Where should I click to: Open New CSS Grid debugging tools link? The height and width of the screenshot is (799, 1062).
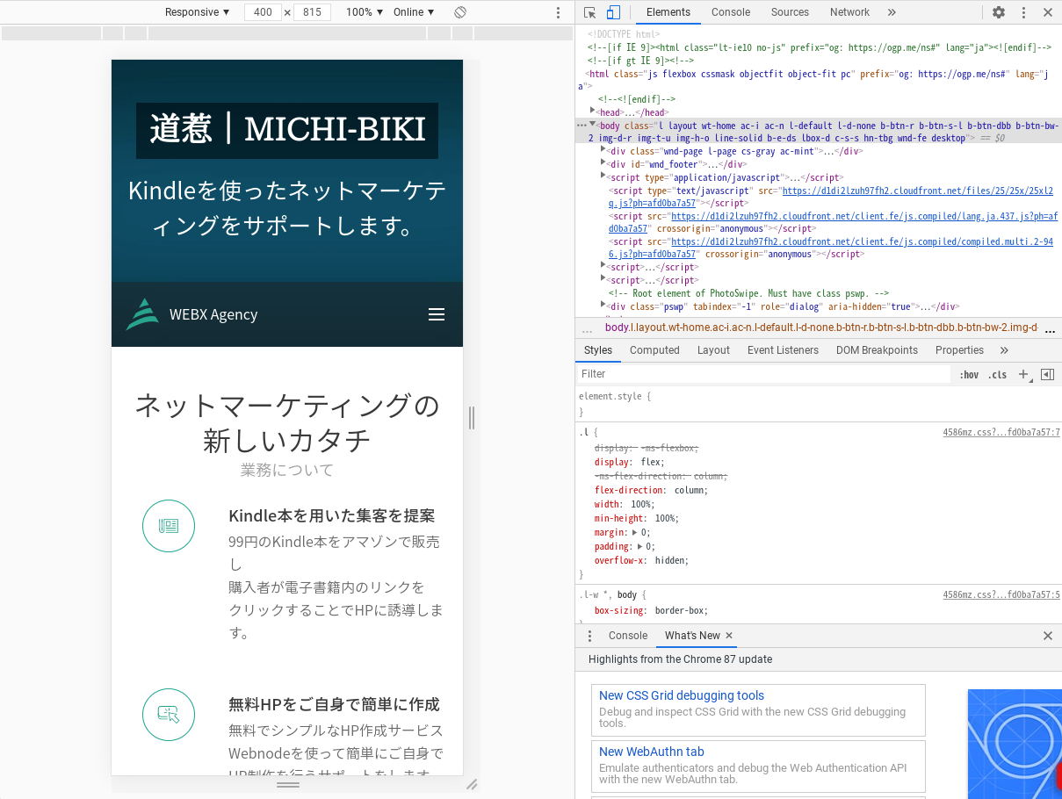coord(682,695)
